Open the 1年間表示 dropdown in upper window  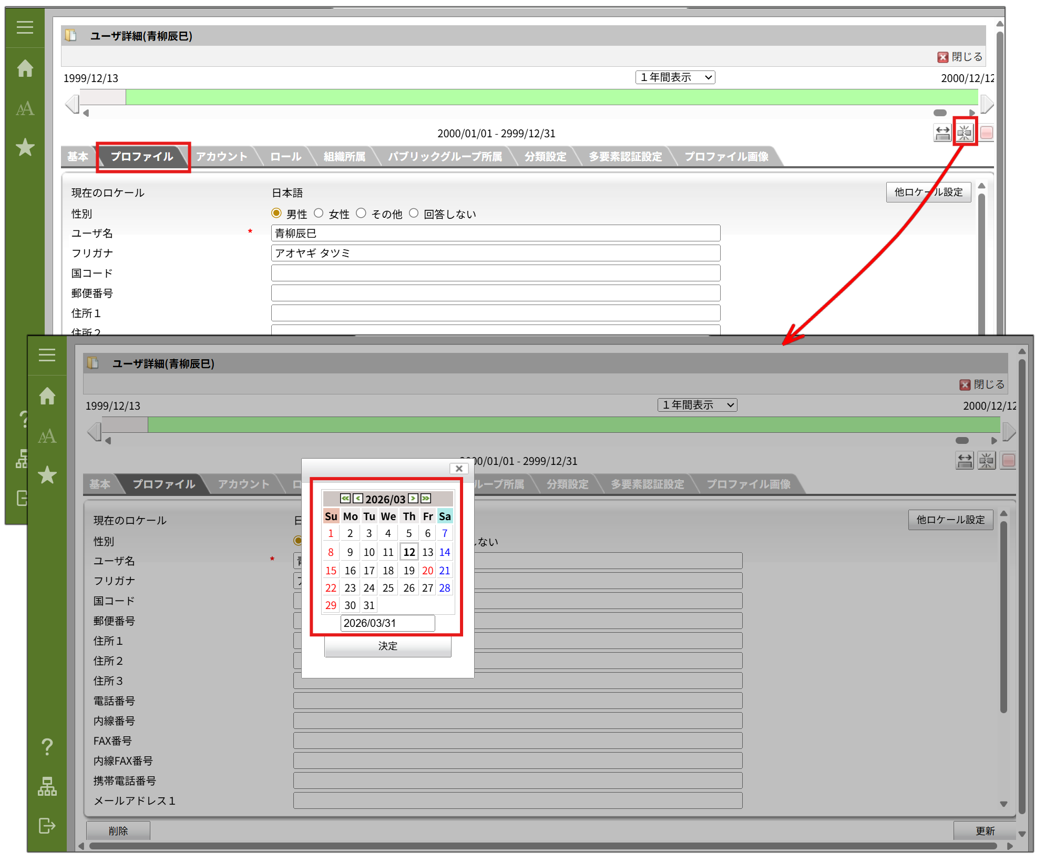click(x=675, y=77)
